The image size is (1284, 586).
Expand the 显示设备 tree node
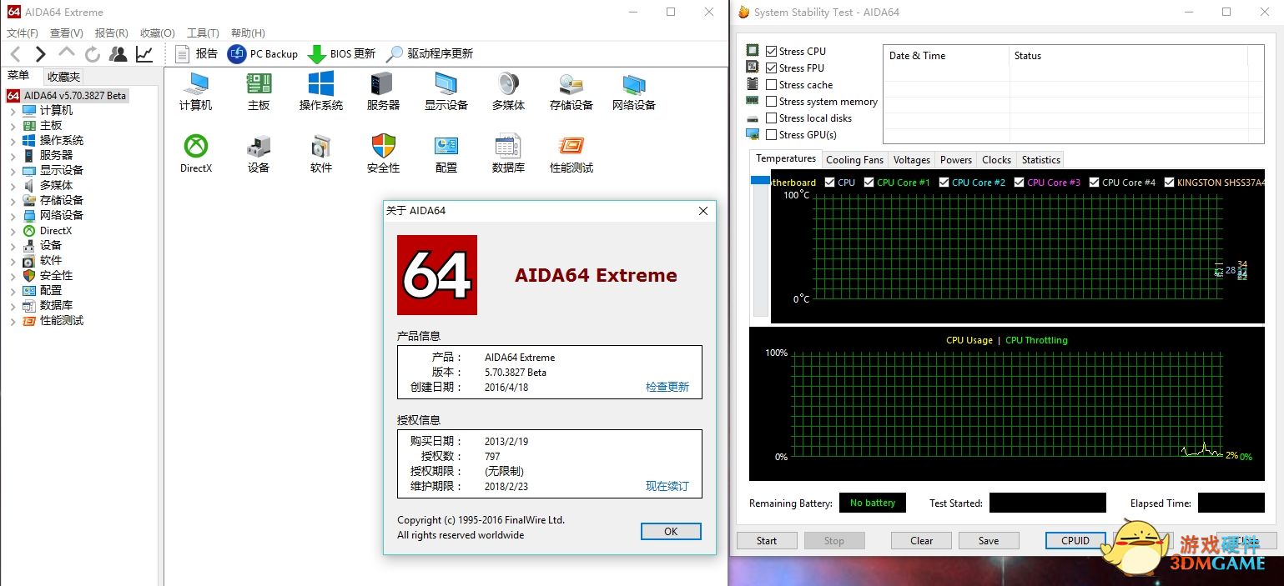tap(13, 171)
